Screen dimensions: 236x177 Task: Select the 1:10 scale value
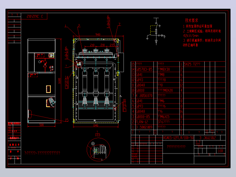pos(221,151)
